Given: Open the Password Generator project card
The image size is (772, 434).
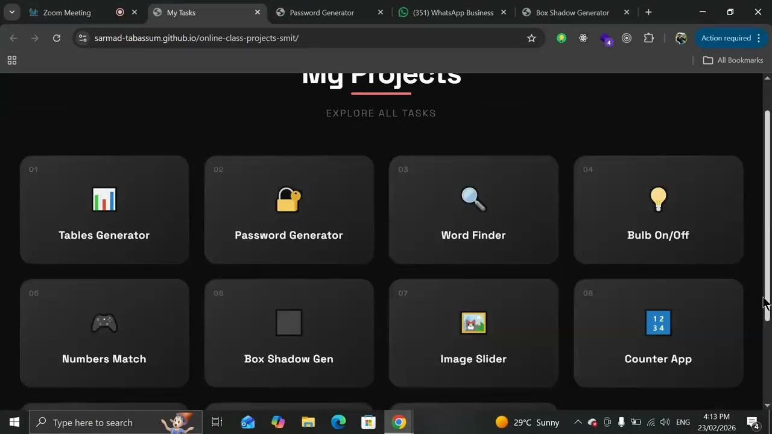Looking at the screenshot, I should coord(289,210).
